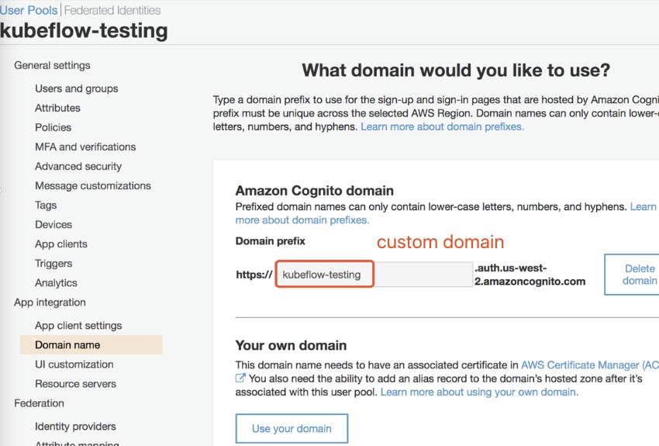The height and width of the screenshot is (446, 659).
Task: Click the kubeflow-testing pool title
Action: pyautogui.click(x=84, y=31)
